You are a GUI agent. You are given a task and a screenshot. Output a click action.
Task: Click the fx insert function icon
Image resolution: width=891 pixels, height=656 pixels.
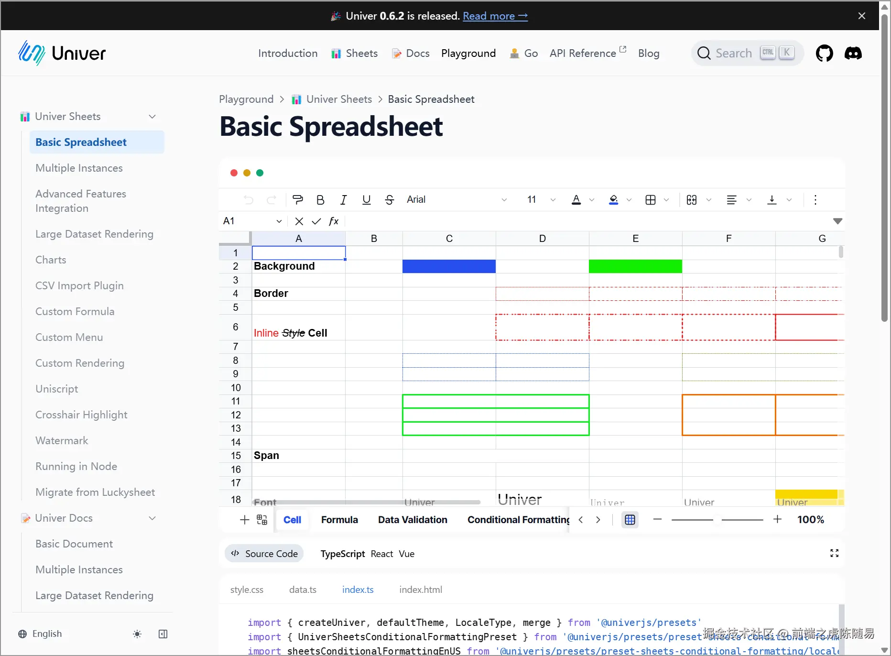334,221
